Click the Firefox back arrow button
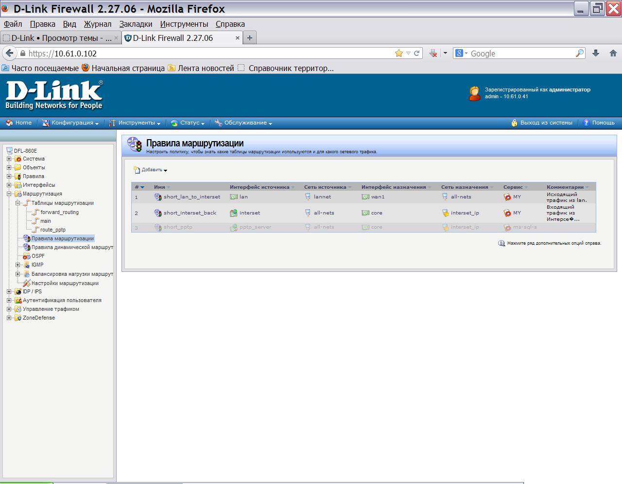 [x=9, y=53]
